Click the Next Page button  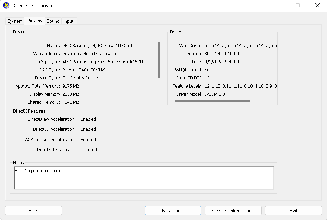[173, 211]
